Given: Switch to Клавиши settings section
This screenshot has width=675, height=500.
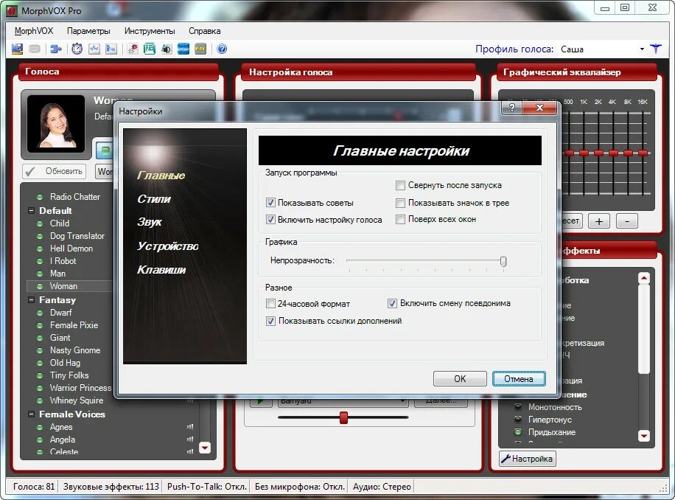Looking at the screenshot, I should (161, 270).
